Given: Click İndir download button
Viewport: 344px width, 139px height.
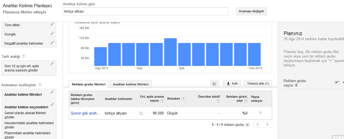Looking at the screenshot, I should tap(232, 83).
